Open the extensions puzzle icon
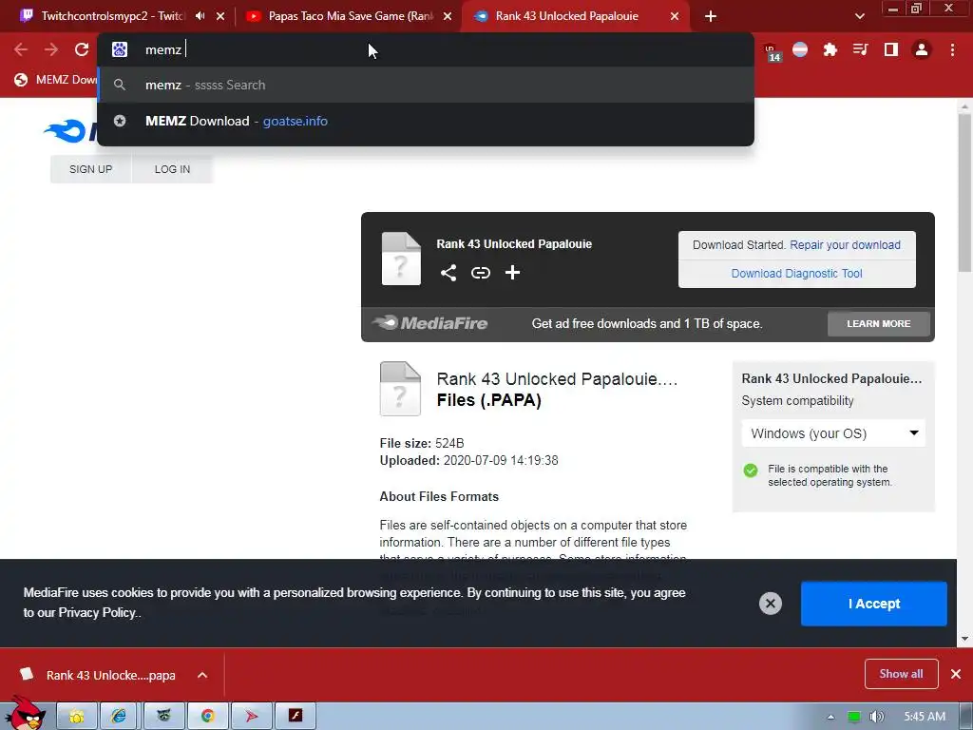 tap(830, 49)
